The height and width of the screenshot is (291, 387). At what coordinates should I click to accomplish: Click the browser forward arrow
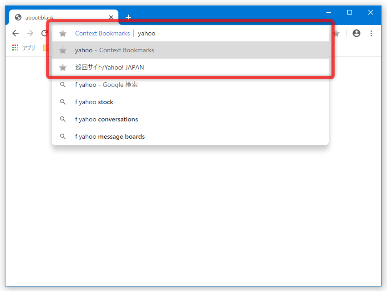(x=30, y=33)
